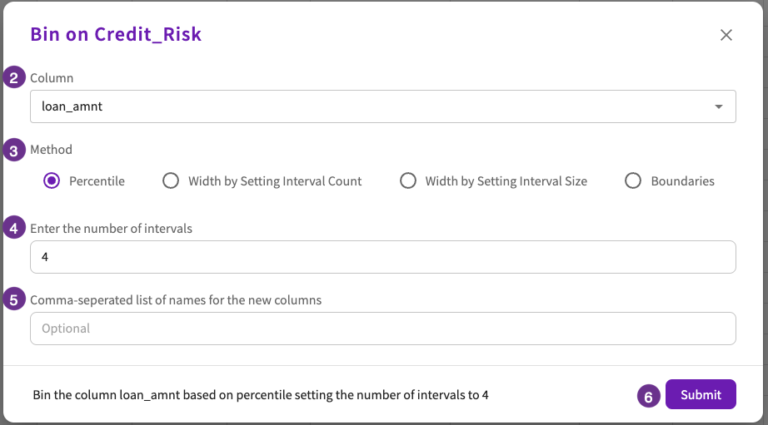
Task: Click the step 6 numbered badge
Action: (x=649, y=396)
